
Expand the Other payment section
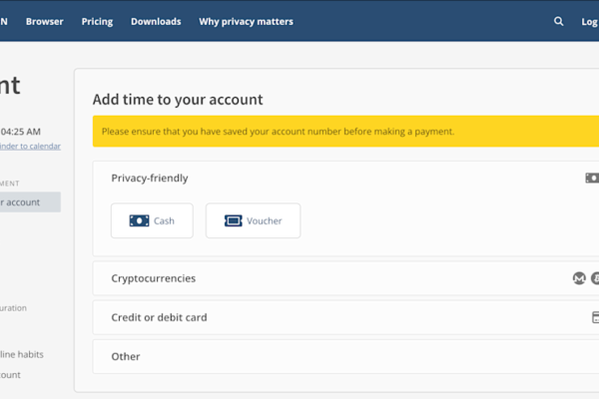126,356
